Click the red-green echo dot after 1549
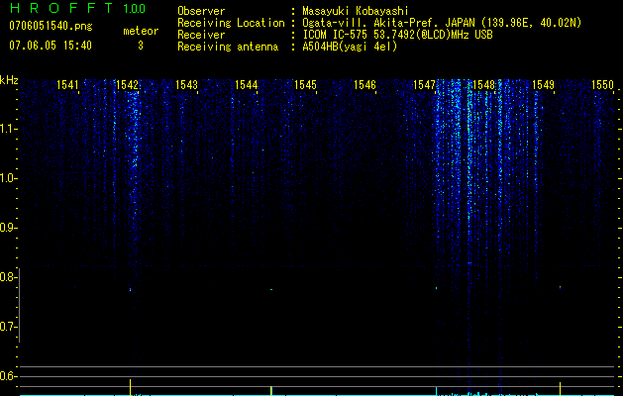The height and width of the screenshot is (396, 623). (561, 287)
